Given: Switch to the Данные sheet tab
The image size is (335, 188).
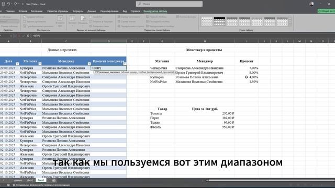Looking at the screenshot, I should [18, 180].
